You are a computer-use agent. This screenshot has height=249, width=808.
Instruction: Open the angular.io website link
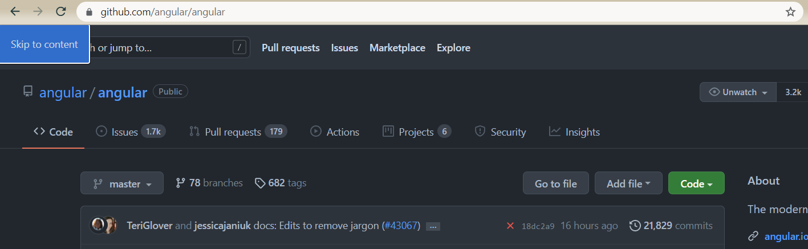786,236
